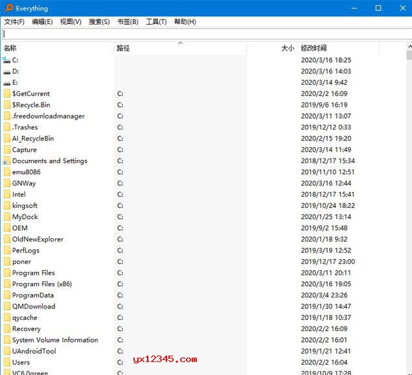Viewport: 412px width, 375px height.
Task: Select the Users row name
Action: coord(21,363)
